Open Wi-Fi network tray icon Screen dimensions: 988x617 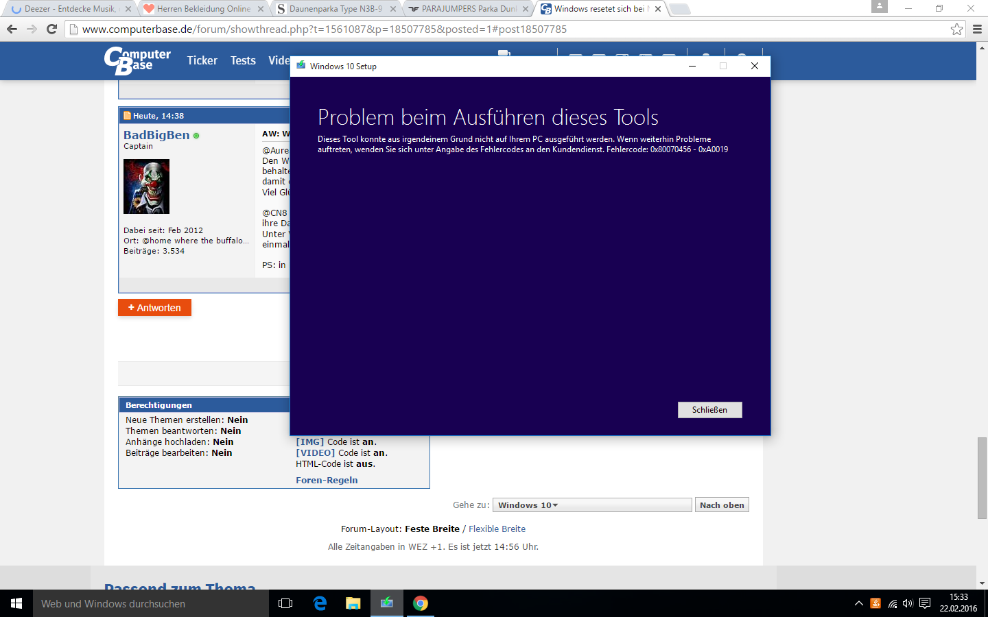coord(892,603)
